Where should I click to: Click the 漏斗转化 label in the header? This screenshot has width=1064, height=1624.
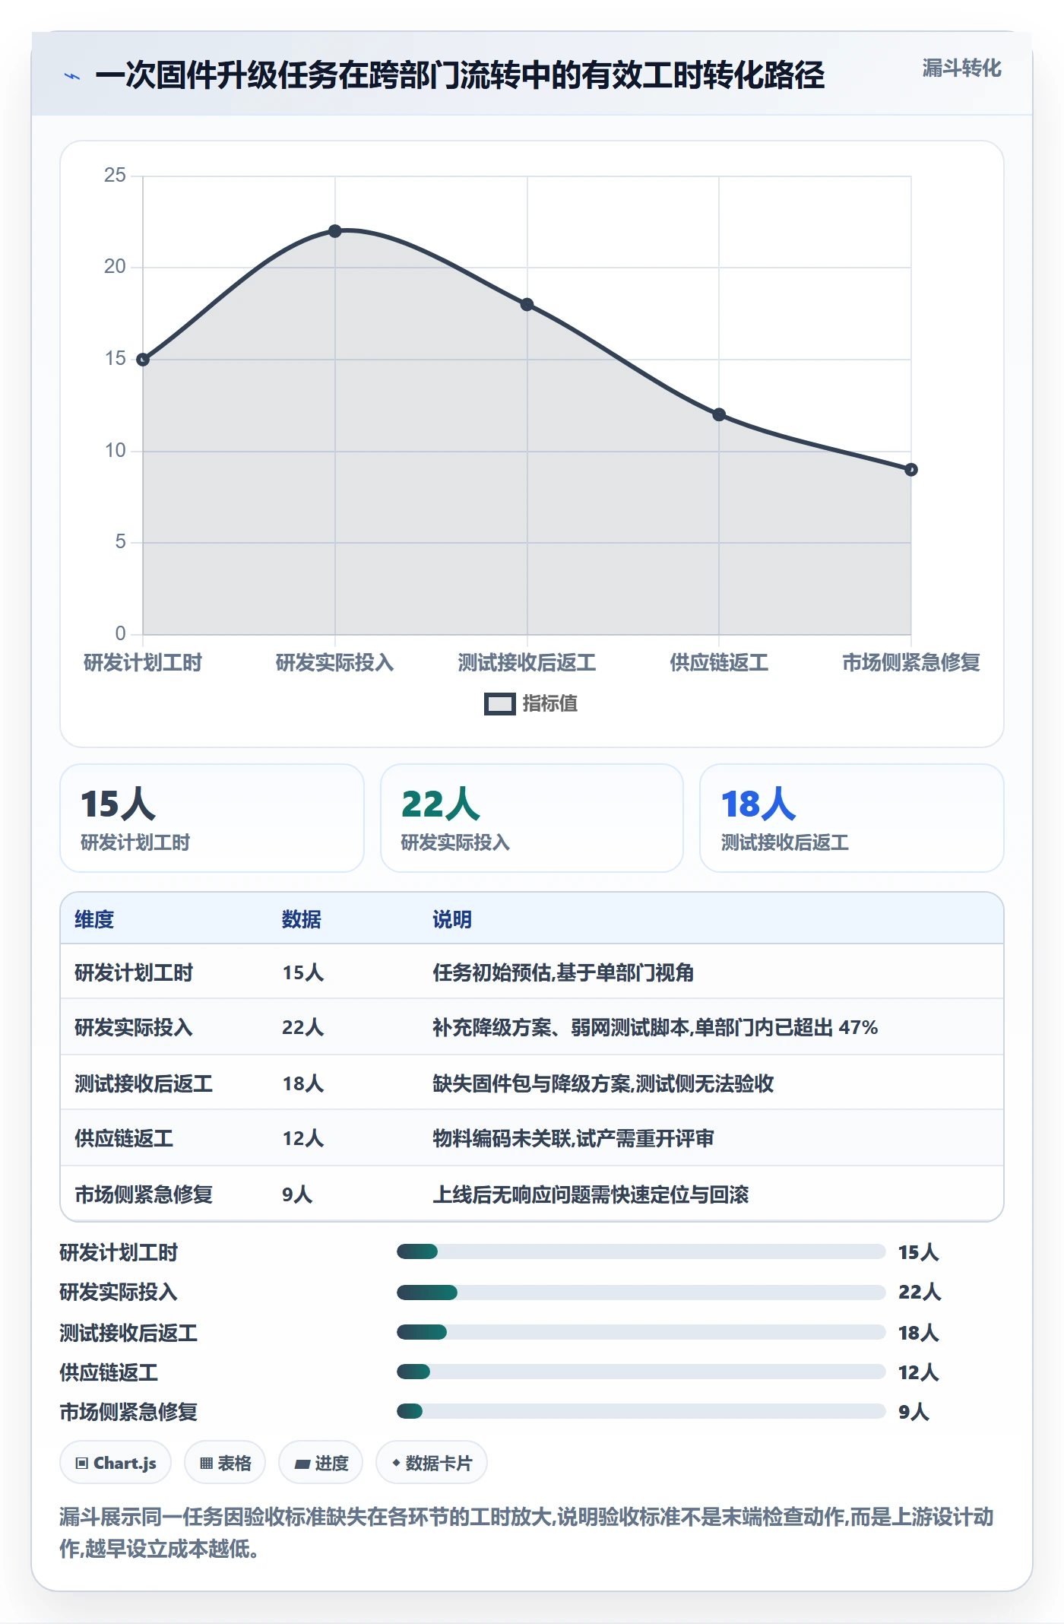click(961, 68)
